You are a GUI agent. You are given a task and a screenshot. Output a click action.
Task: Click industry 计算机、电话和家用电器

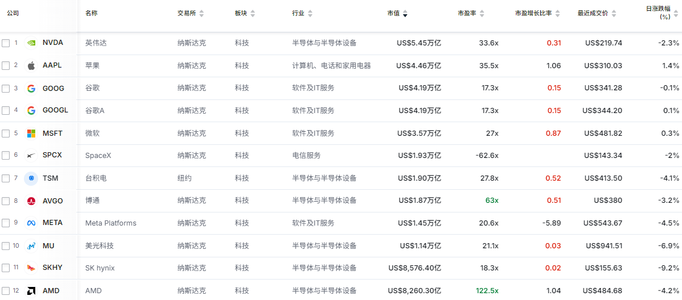332,66
